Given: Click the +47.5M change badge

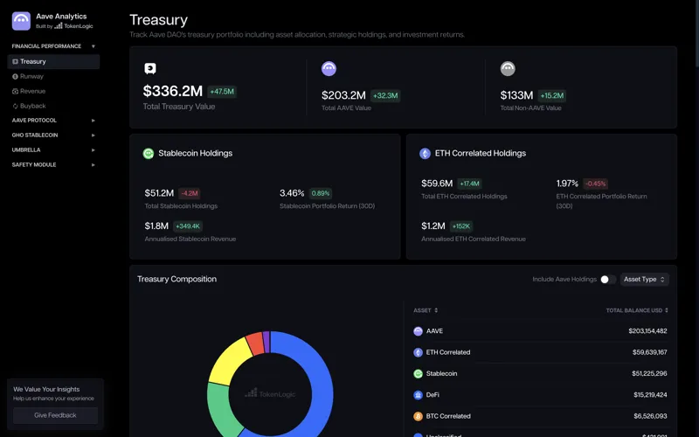Looking at the screenshot, I should pos(222,92).
